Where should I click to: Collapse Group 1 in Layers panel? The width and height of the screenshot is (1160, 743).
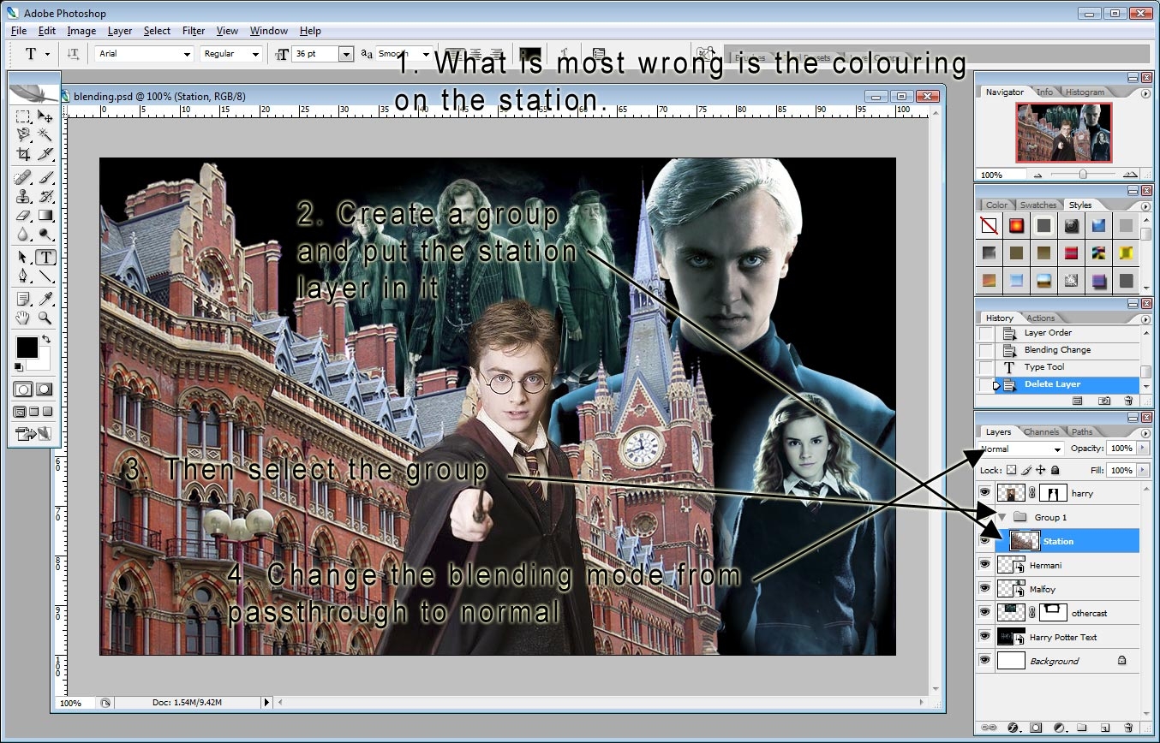coord(1002,517)
